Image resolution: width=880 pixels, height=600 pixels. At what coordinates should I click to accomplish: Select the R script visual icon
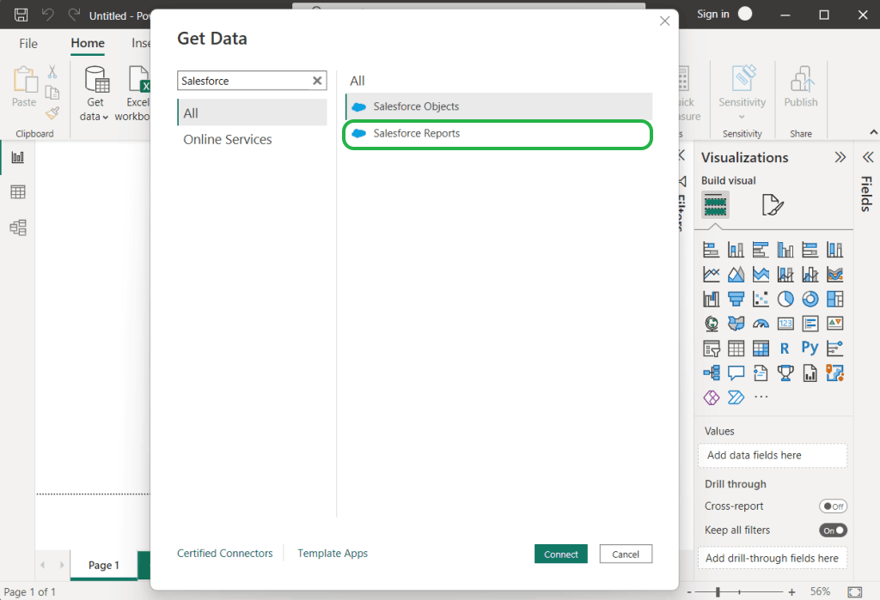pos(785,348)
